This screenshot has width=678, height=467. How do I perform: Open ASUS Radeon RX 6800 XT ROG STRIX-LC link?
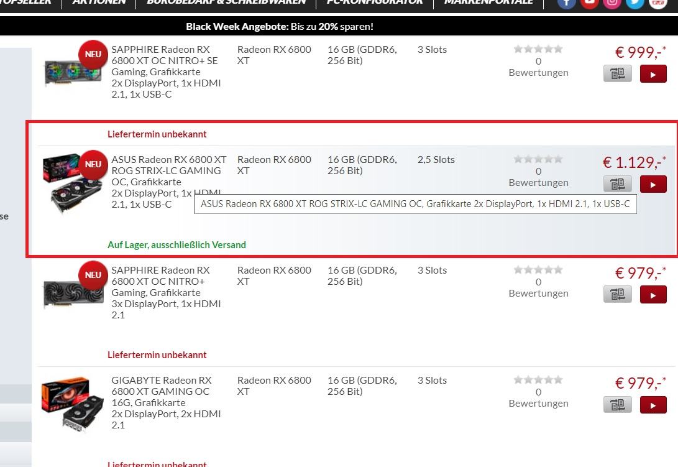pyautogui.click(x=168, y=182)
